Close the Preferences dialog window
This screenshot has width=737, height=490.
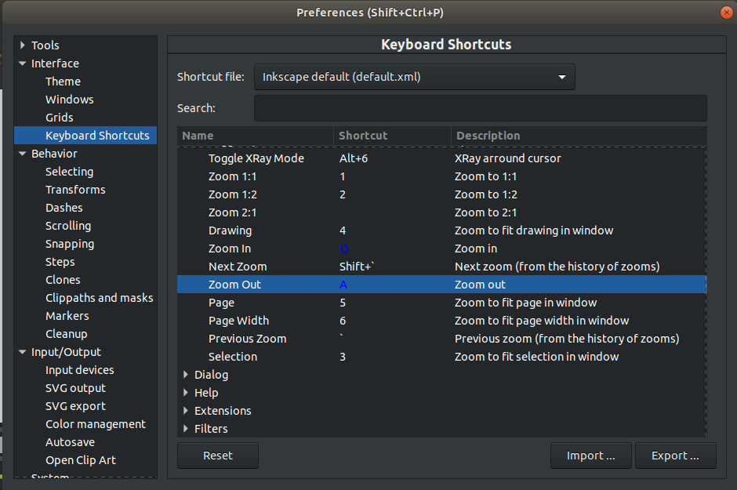725,13
